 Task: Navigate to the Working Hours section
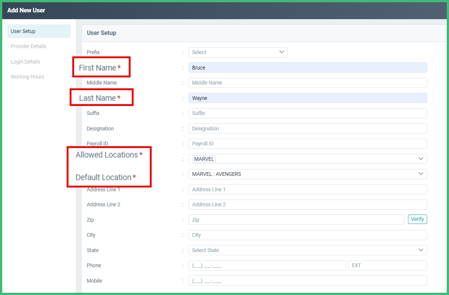tap(27, 77)
